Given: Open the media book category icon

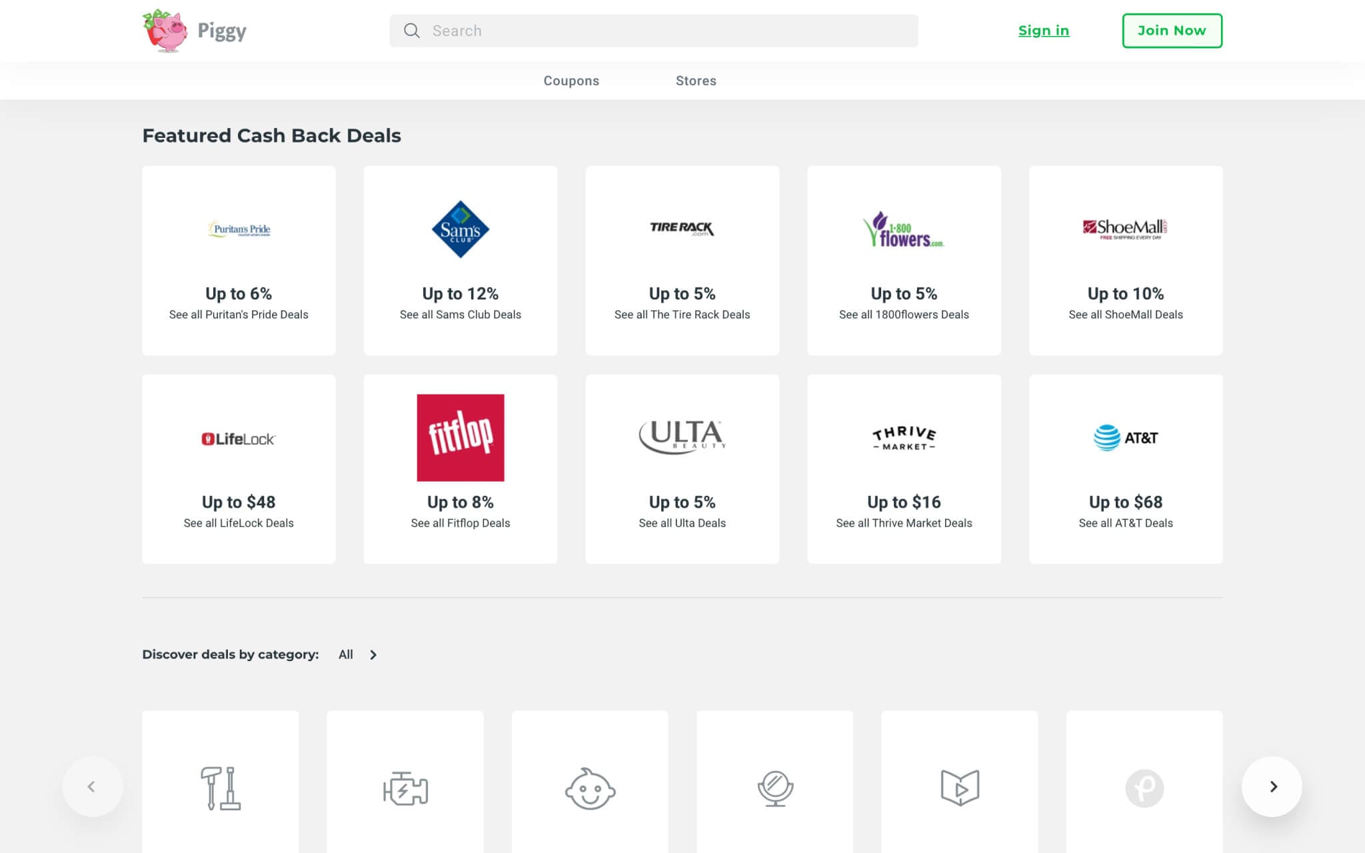Looking at the screenshot, I should point(959,790).
